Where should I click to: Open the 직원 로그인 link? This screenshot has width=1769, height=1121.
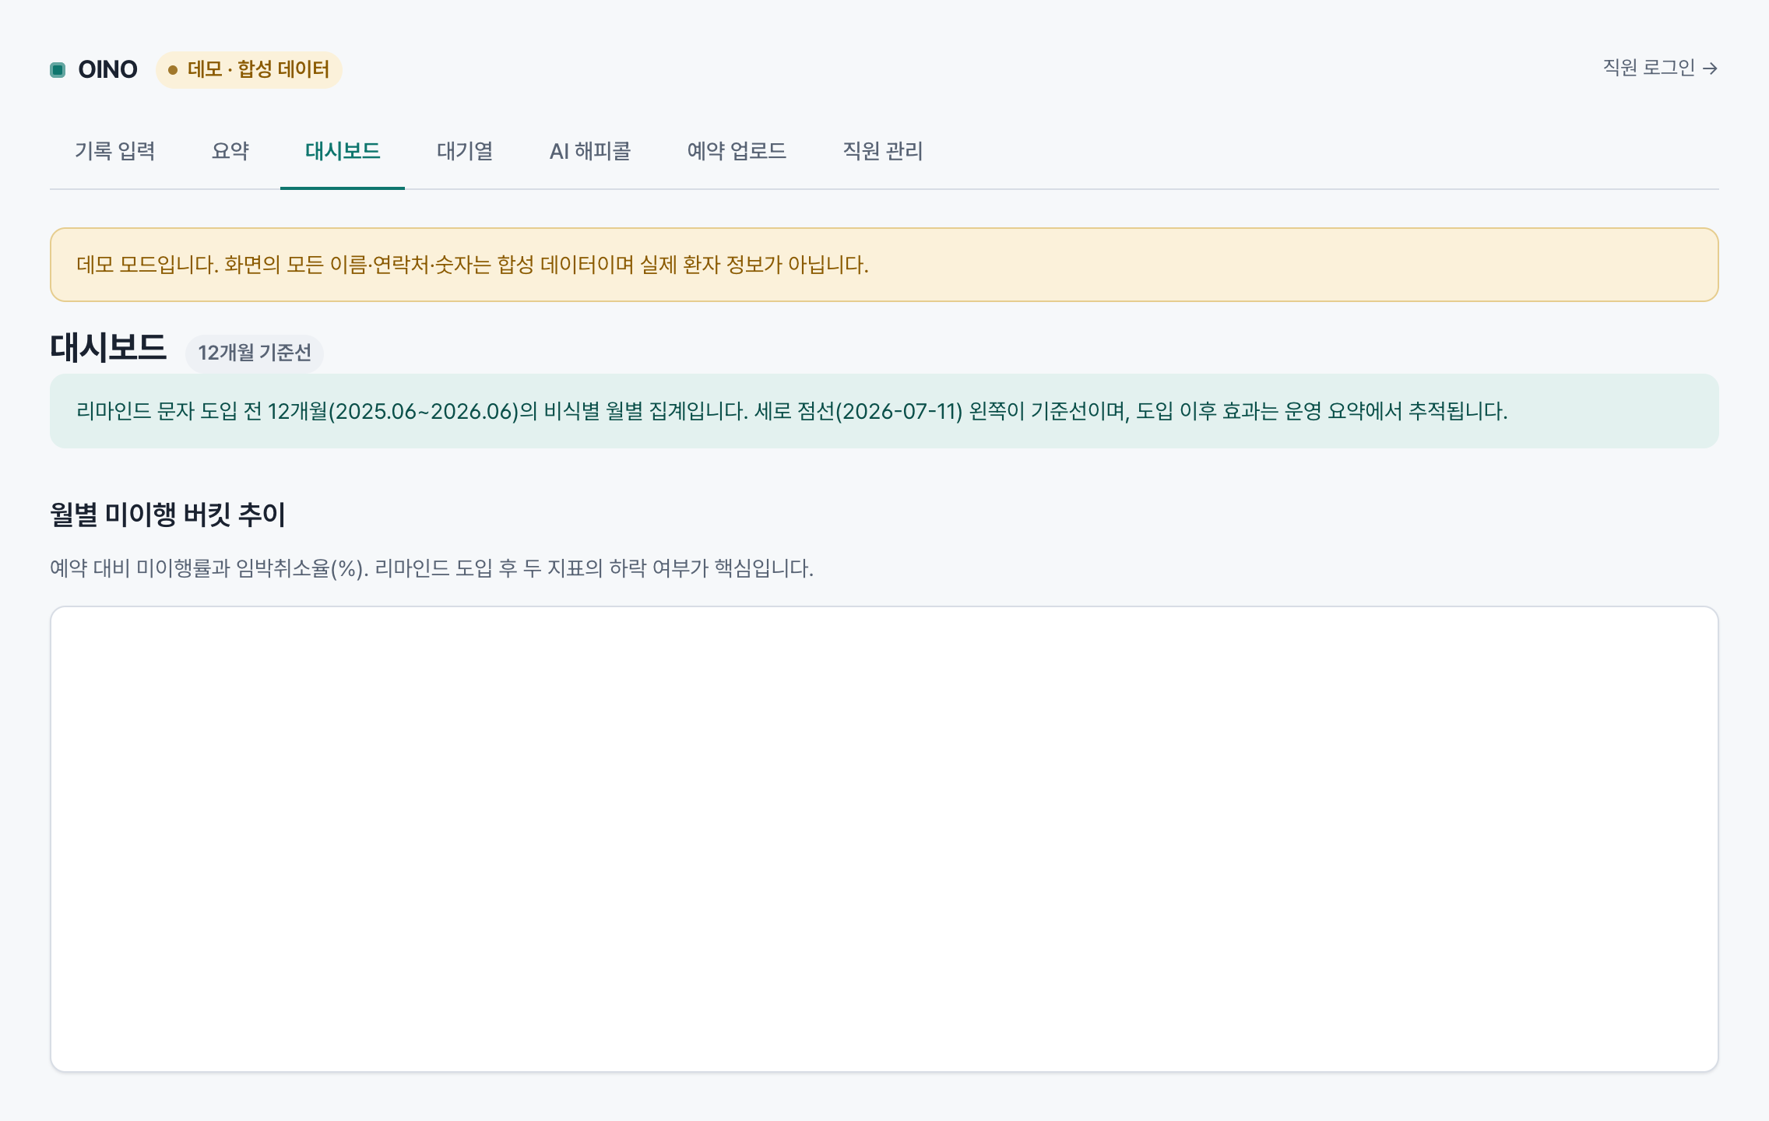[1660, 69]
